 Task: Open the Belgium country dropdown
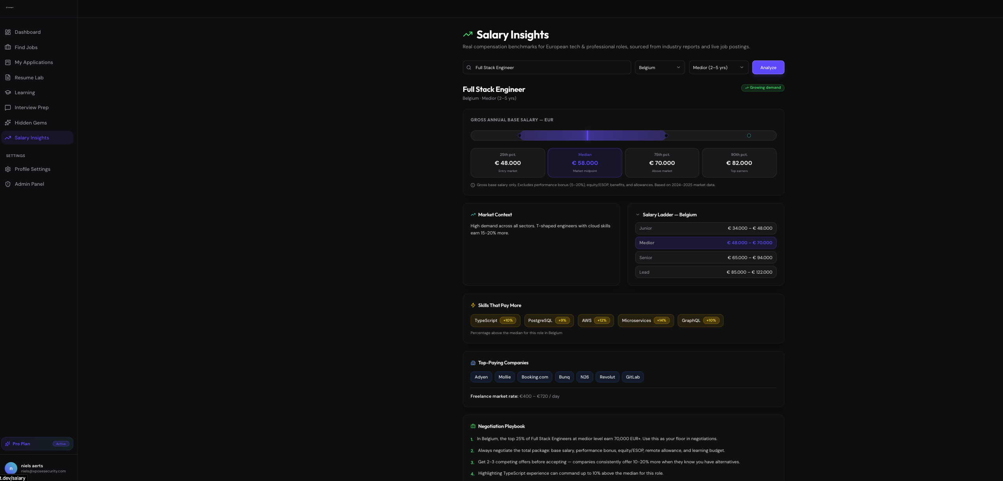point(659,68)
